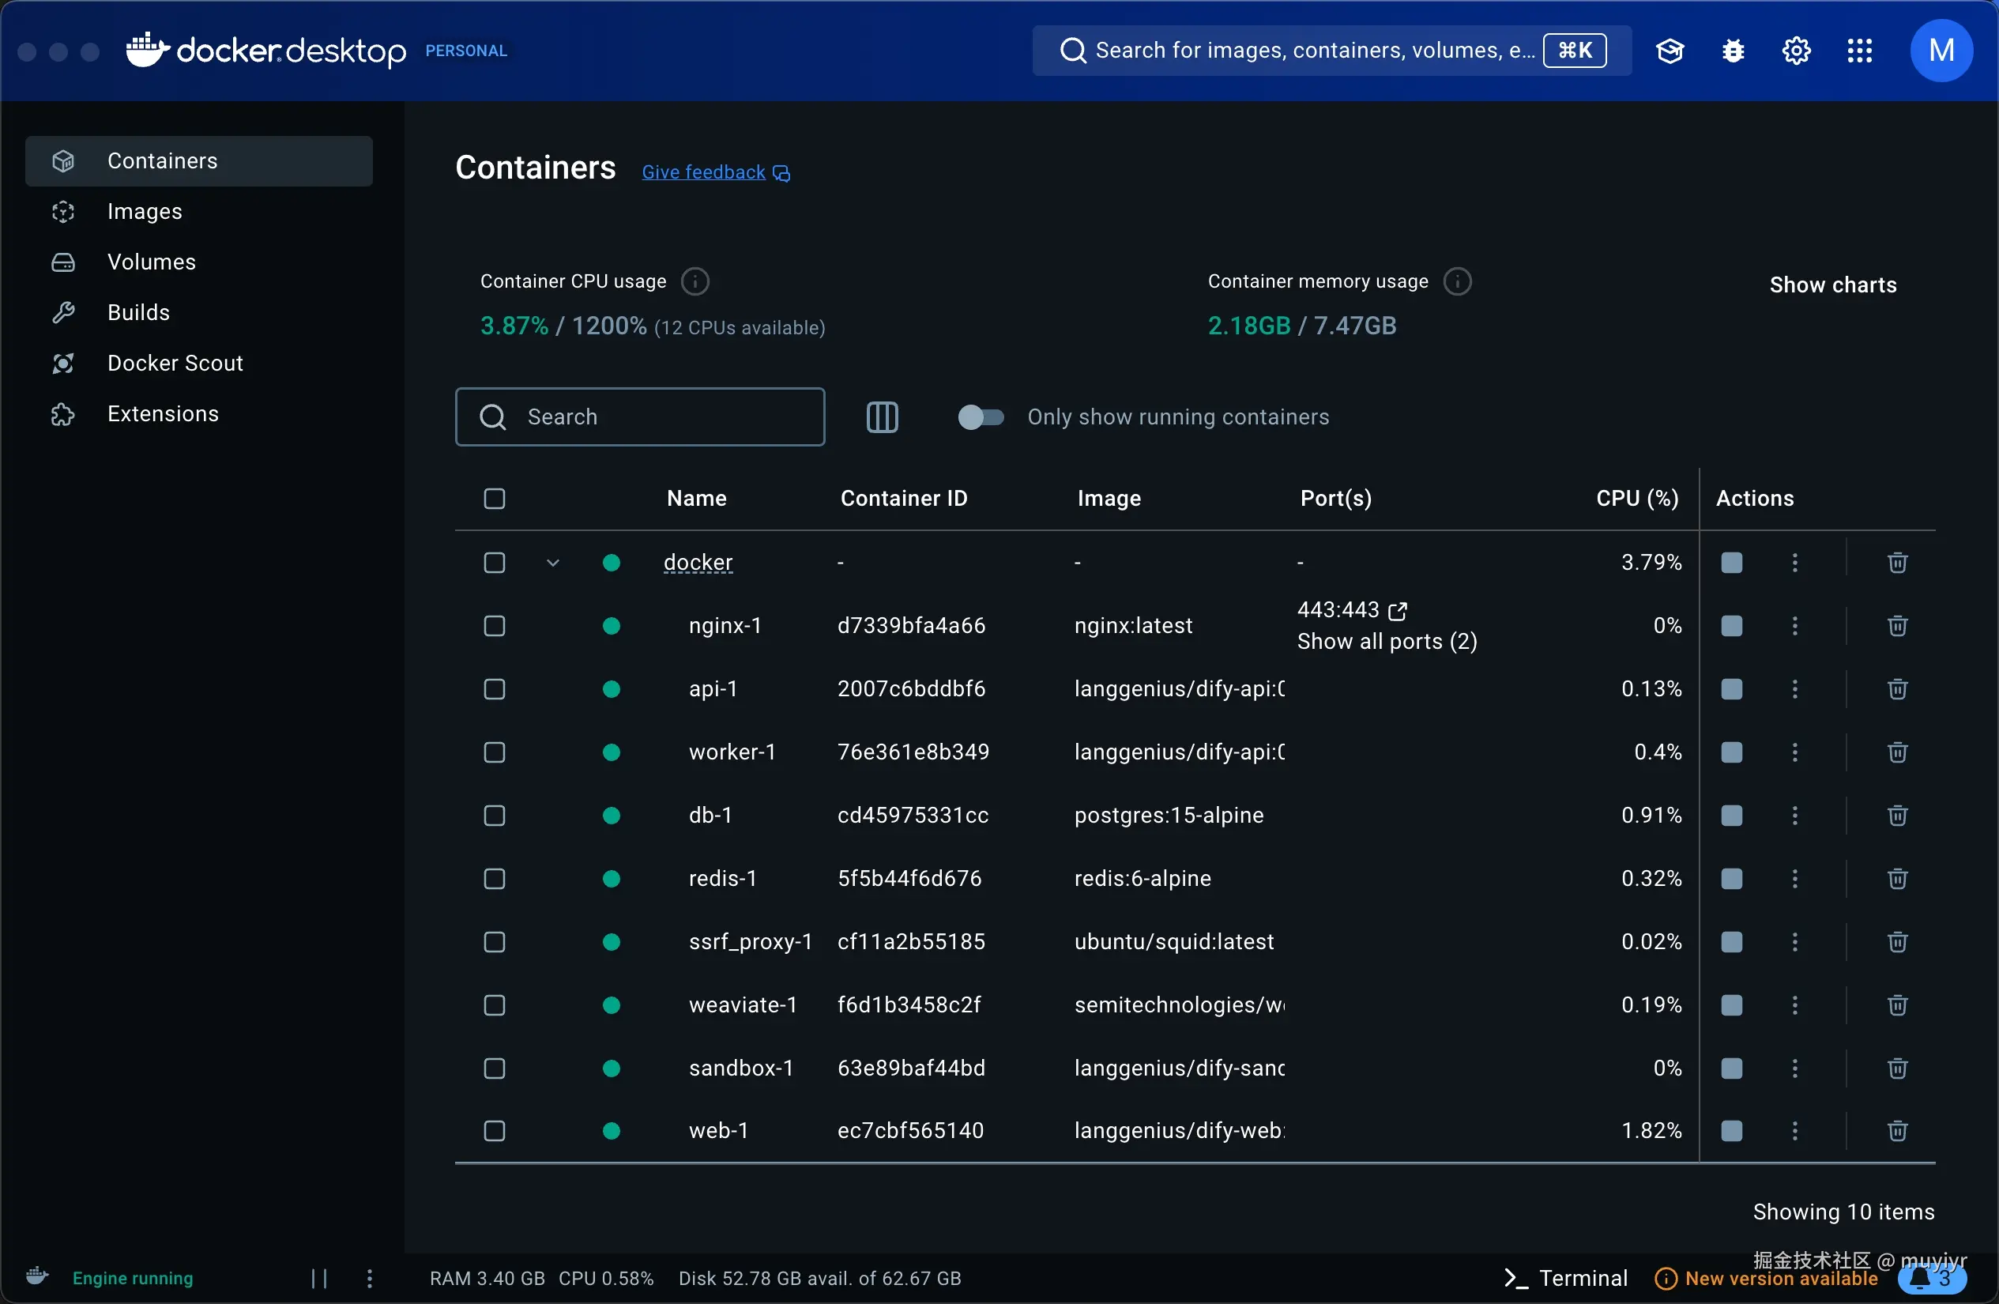The width and height of the screenshot is (1999, 1304).
Task: Click the Give feedback link
Action: (x=704, y=172)
